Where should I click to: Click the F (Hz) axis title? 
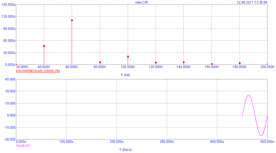(125, 75)
